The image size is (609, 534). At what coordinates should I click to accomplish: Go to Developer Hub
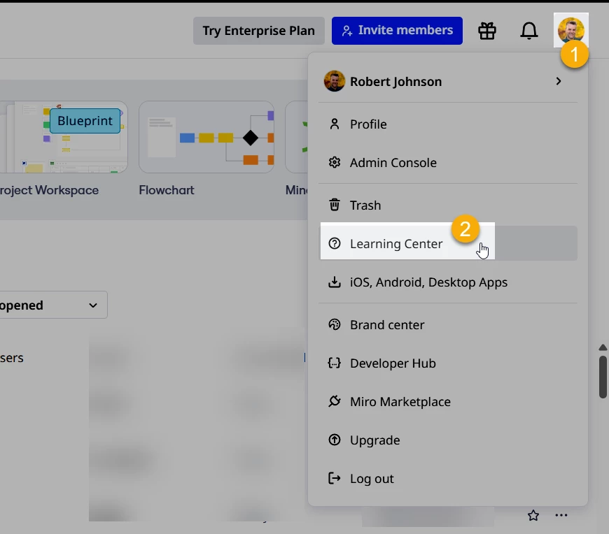click(448, 363)
